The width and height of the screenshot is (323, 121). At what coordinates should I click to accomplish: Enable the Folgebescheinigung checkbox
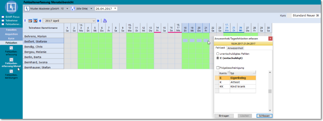tap(218, 68)
